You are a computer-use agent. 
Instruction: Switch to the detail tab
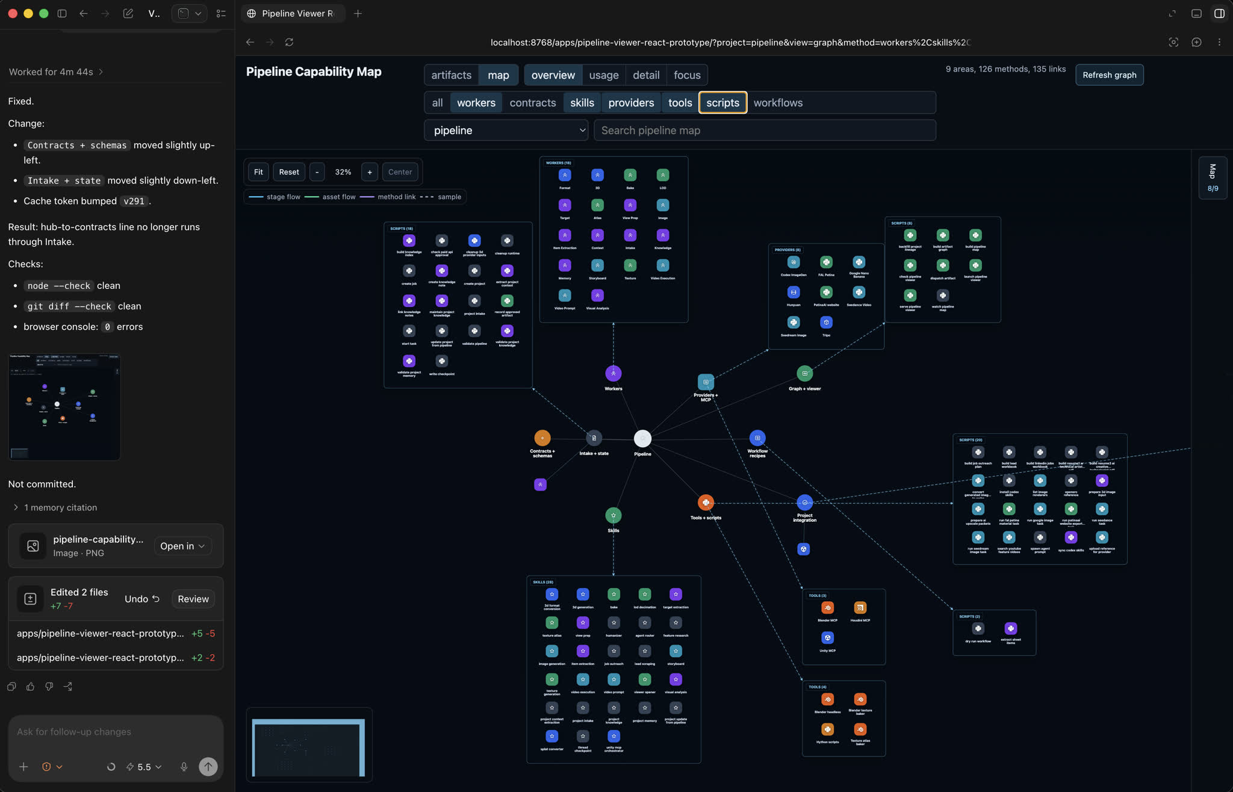646,75
